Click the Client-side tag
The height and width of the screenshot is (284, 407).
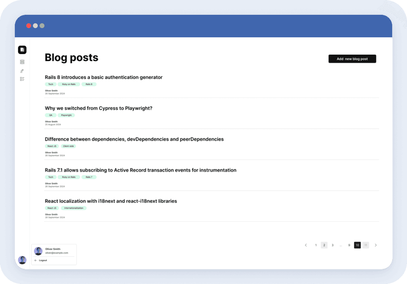[68, 146]
